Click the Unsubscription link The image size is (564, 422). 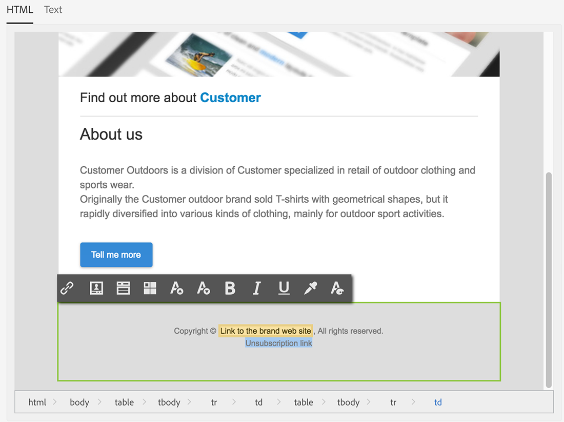[278, 343]
